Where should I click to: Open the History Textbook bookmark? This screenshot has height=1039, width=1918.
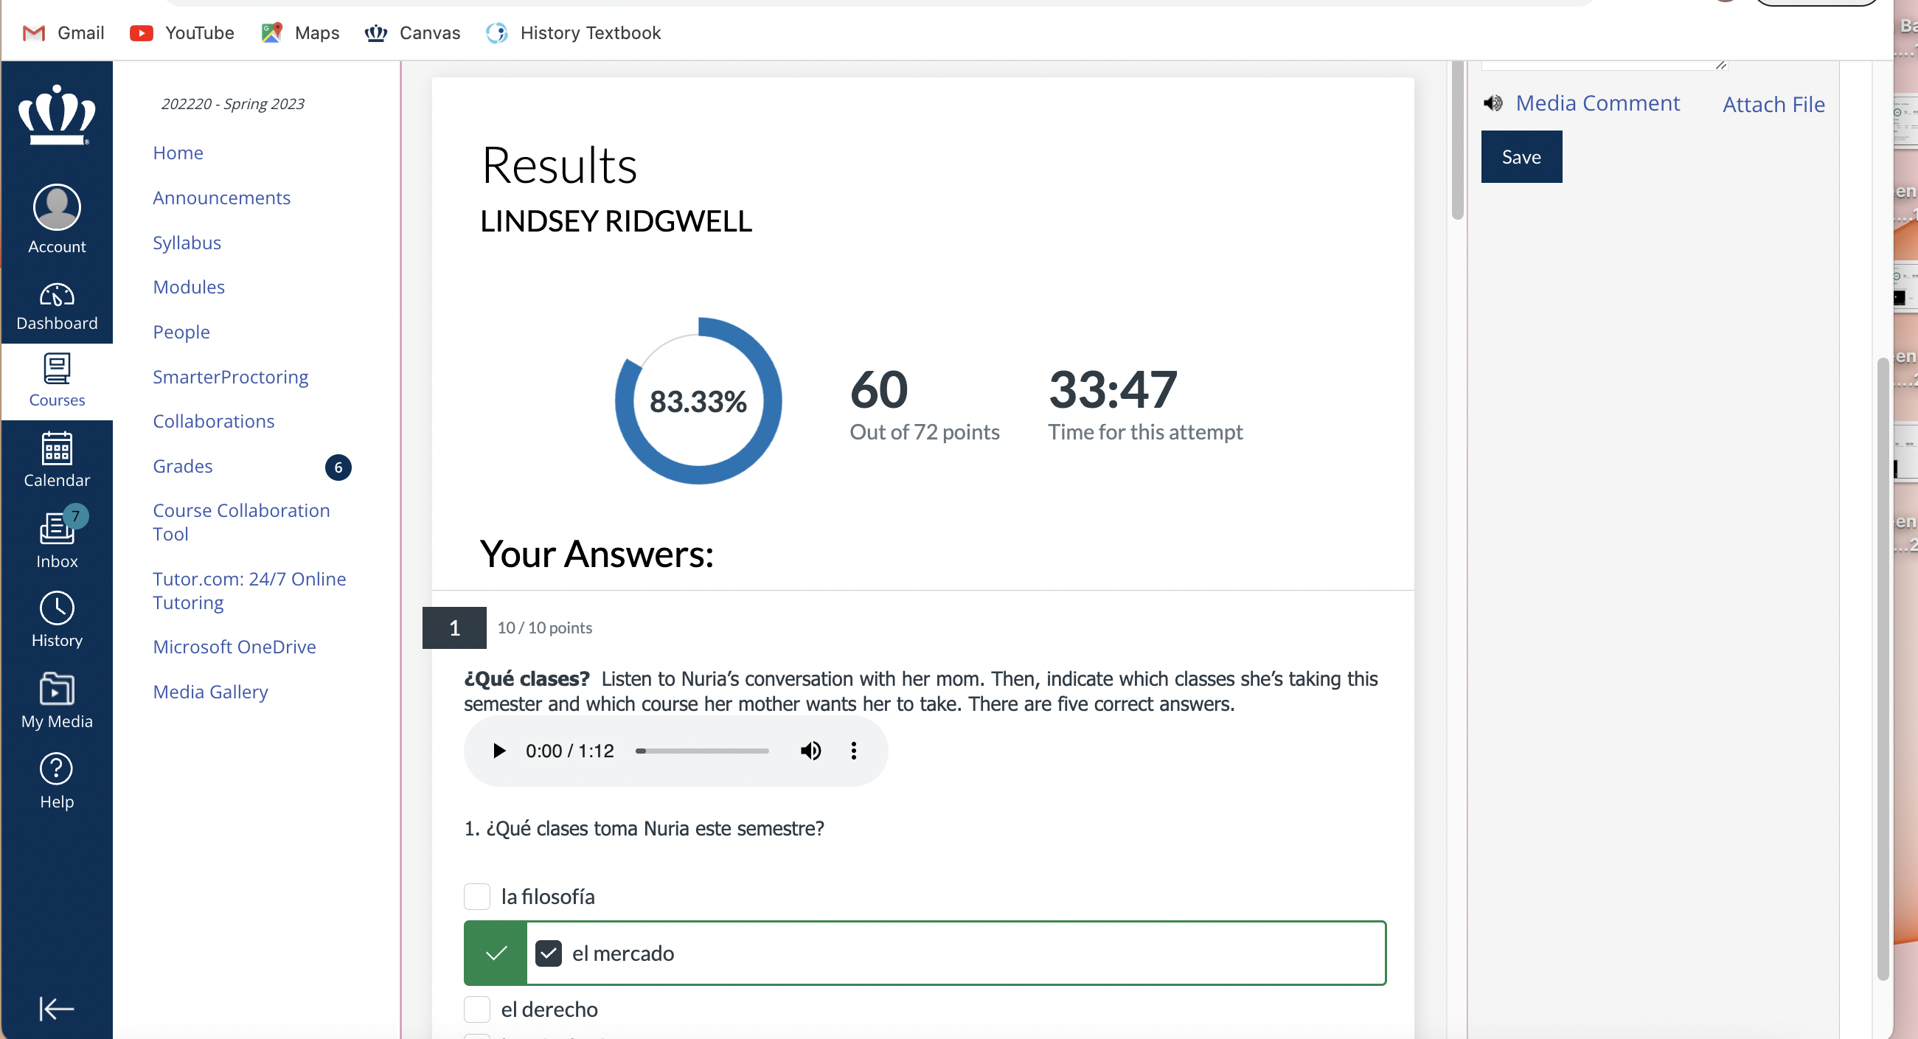tap(573, 32)
